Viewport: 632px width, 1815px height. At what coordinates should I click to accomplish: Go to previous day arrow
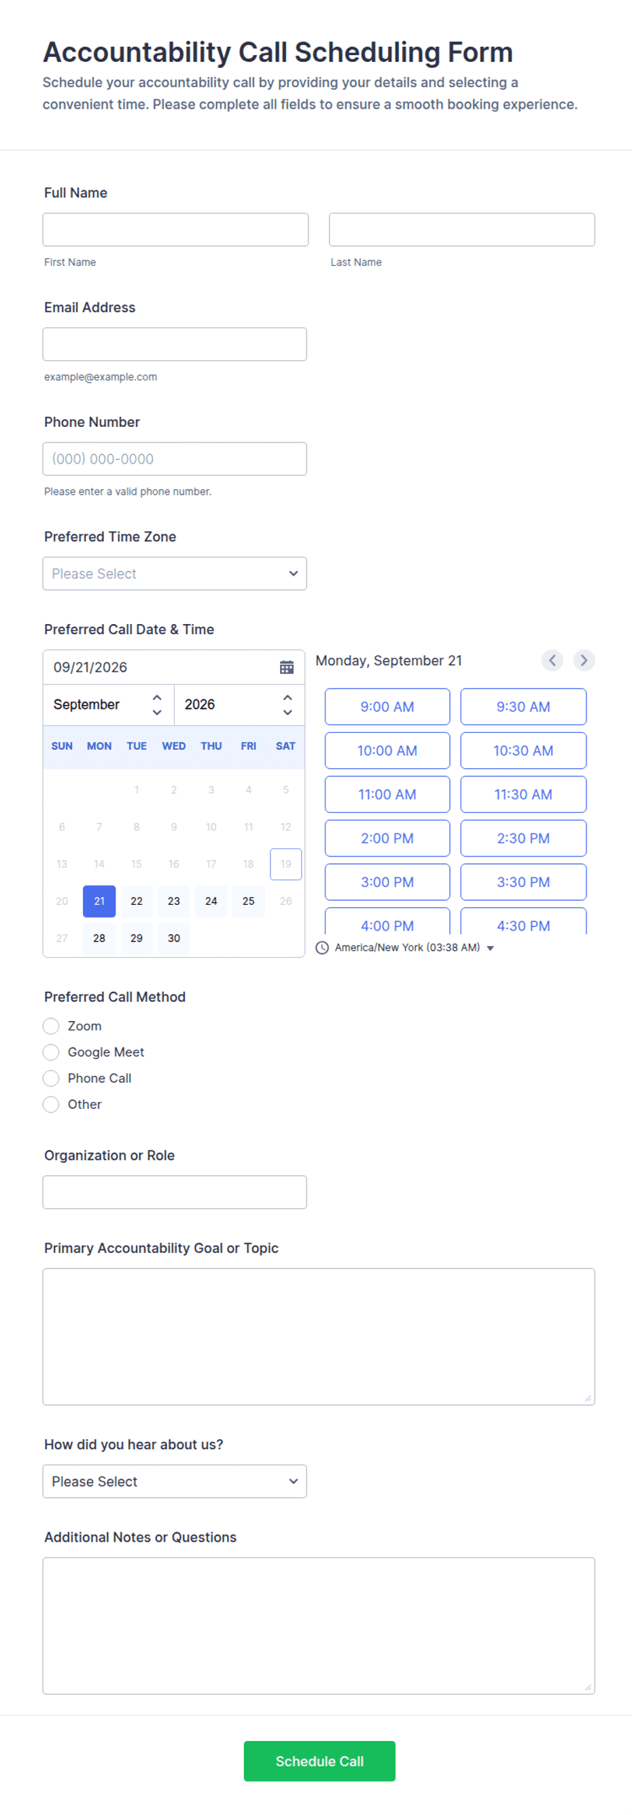point(552,660)
